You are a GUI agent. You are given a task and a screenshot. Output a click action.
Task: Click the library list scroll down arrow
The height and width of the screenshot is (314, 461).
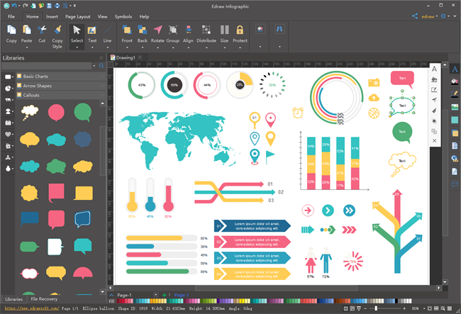[102, 292]
